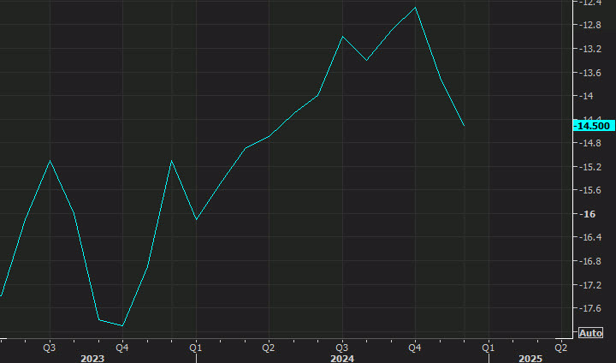Click the -14.8 y-axis label
This screenshot has width=616, height=363.
[x=590, y=143]
